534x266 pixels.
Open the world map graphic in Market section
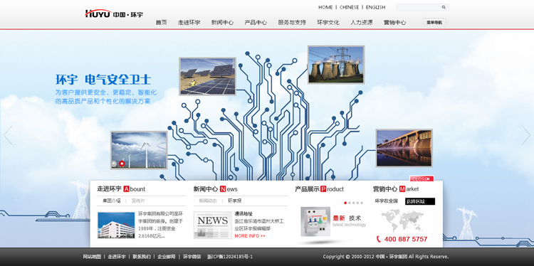pyautogui.click(x=402, y=220)
